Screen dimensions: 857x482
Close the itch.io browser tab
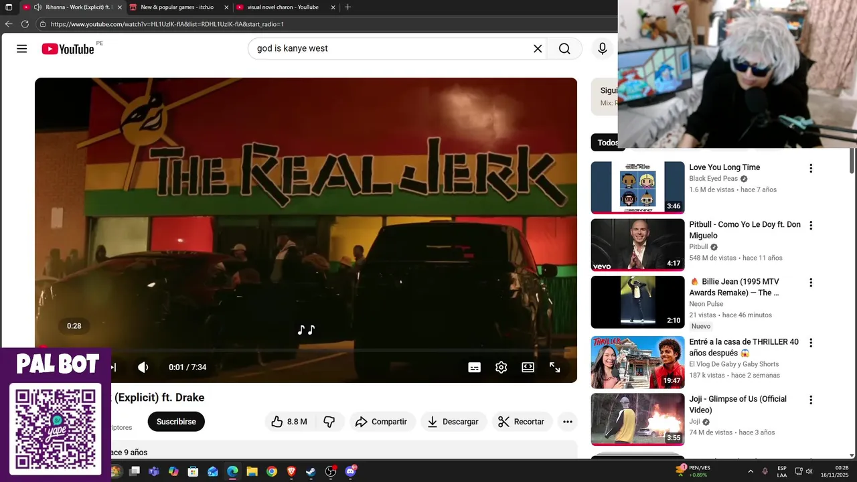tap(226, 7)
